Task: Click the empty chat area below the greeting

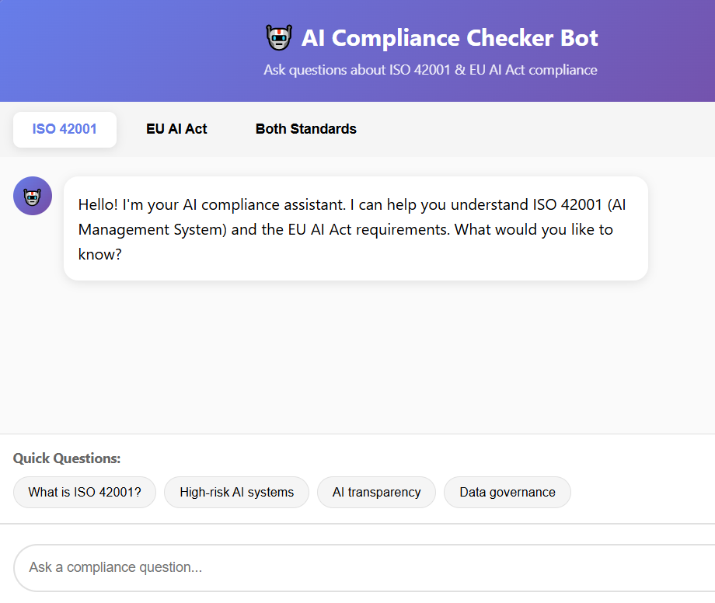Action: coord(357,357)
